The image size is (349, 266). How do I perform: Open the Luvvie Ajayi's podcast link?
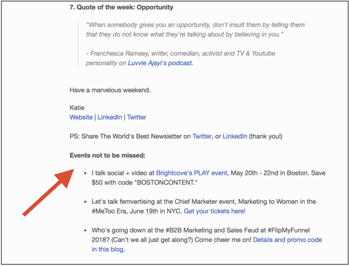point(161,63)
